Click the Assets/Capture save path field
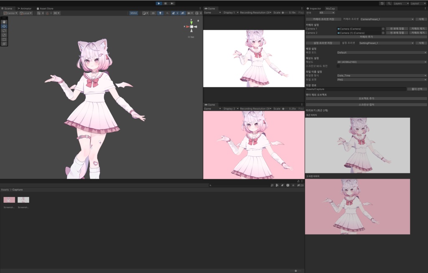 356,89
